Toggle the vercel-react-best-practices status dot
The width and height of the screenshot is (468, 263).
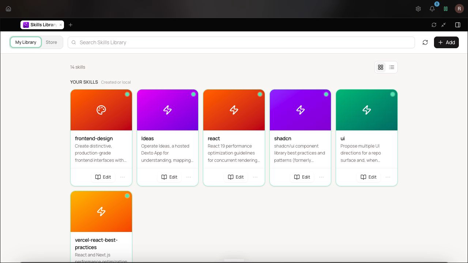127,196
